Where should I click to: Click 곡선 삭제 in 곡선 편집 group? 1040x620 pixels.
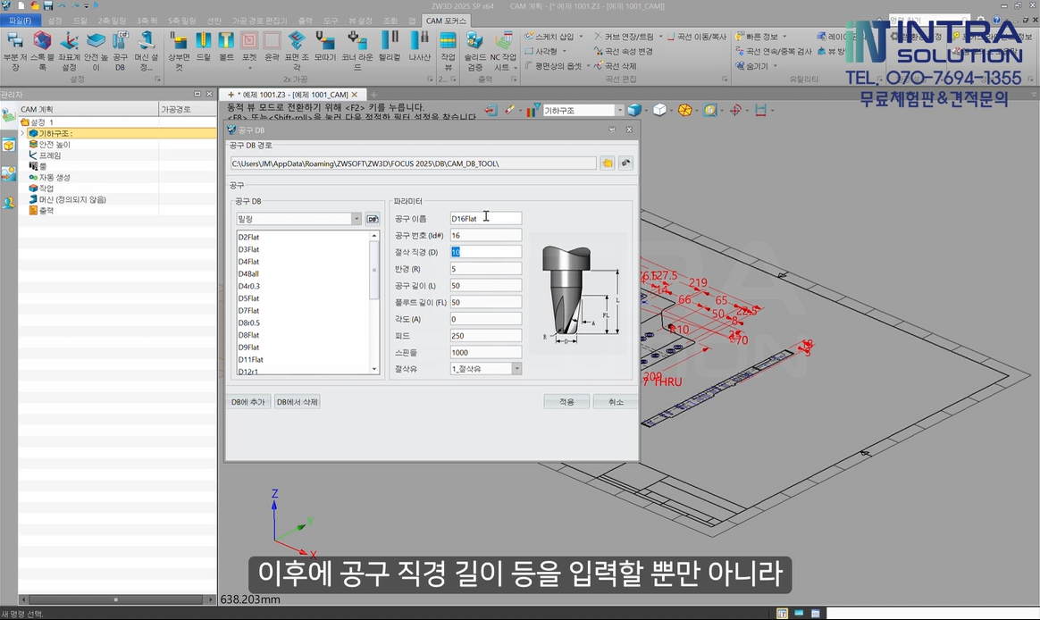(615, 65)
